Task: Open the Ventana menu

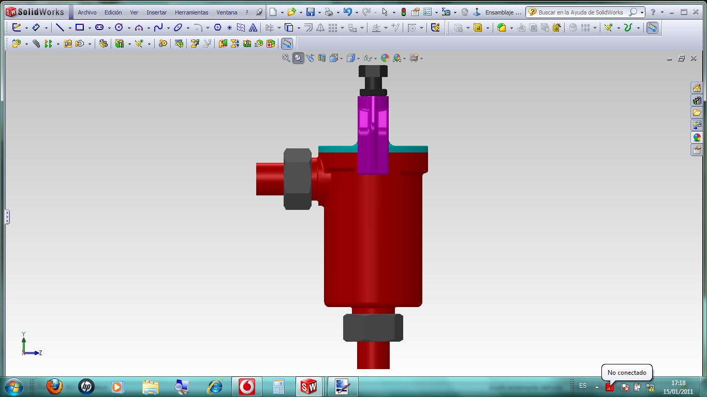Action: point(227,12)
